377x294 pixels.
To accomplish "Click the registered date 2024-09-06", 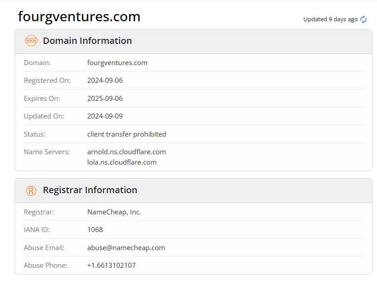I will pos(105,81).
